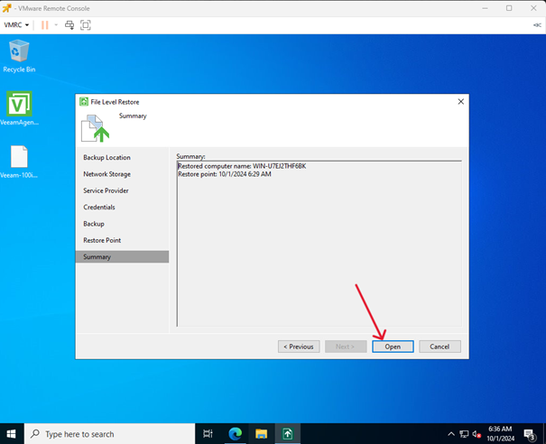This screenshot has height=444, width=546.
Task: Open the Recycle Bin desktop icon
Action: [x=19, y=56]
